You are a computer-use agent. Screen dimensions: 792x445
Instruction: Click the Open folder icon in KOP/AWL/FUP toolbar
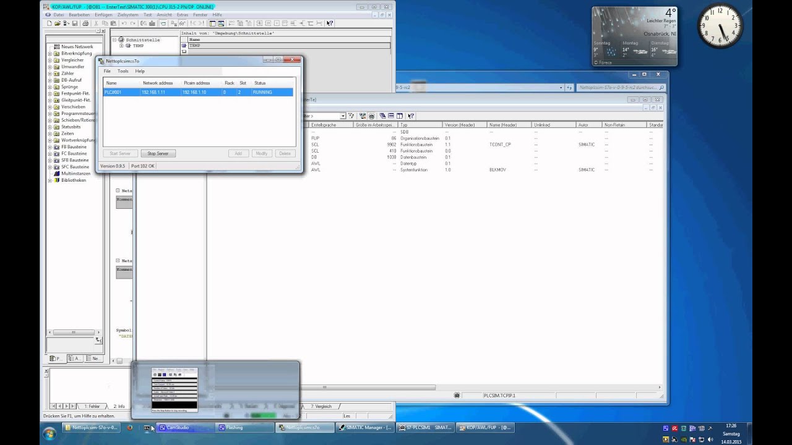coord(58,23)
